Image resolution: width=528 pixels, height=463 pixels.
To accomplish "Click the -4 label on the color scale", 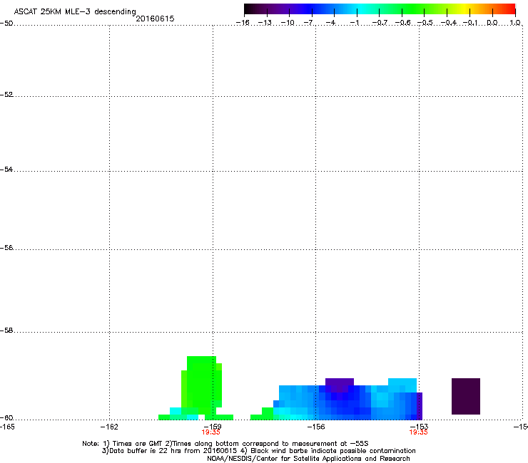I will point(330,23).
